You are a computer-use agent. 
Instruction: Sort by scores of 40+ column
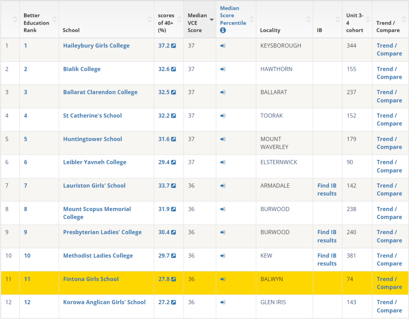(x=179, y=19)
